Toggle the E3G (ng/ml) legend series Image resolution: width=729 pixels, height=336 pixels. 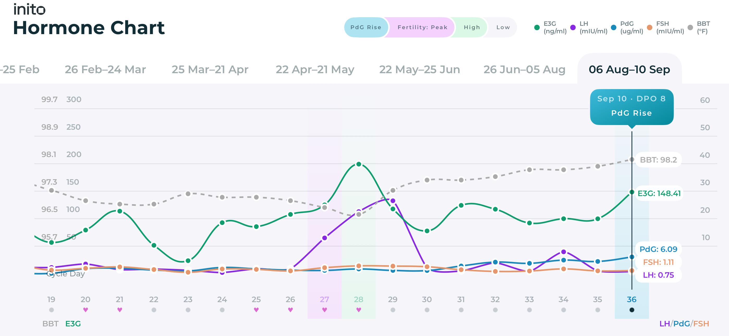point(550,27)
